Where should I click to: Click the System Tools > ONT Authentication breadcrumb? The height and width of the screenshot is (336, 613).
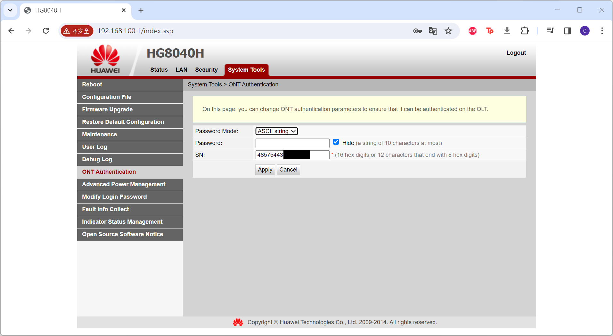(x=233, y=84)
